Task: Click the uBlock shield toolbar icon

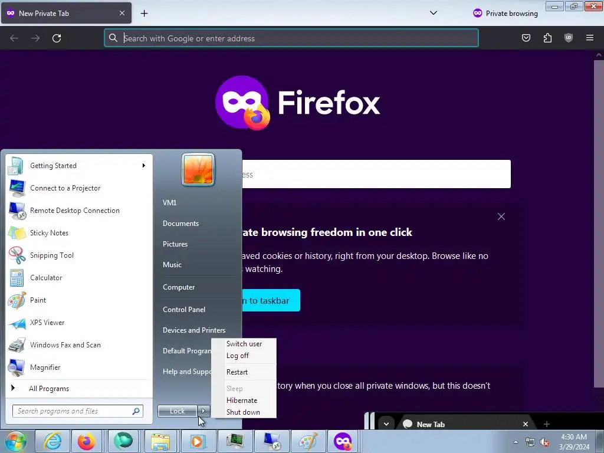Action: pos(569,38)
